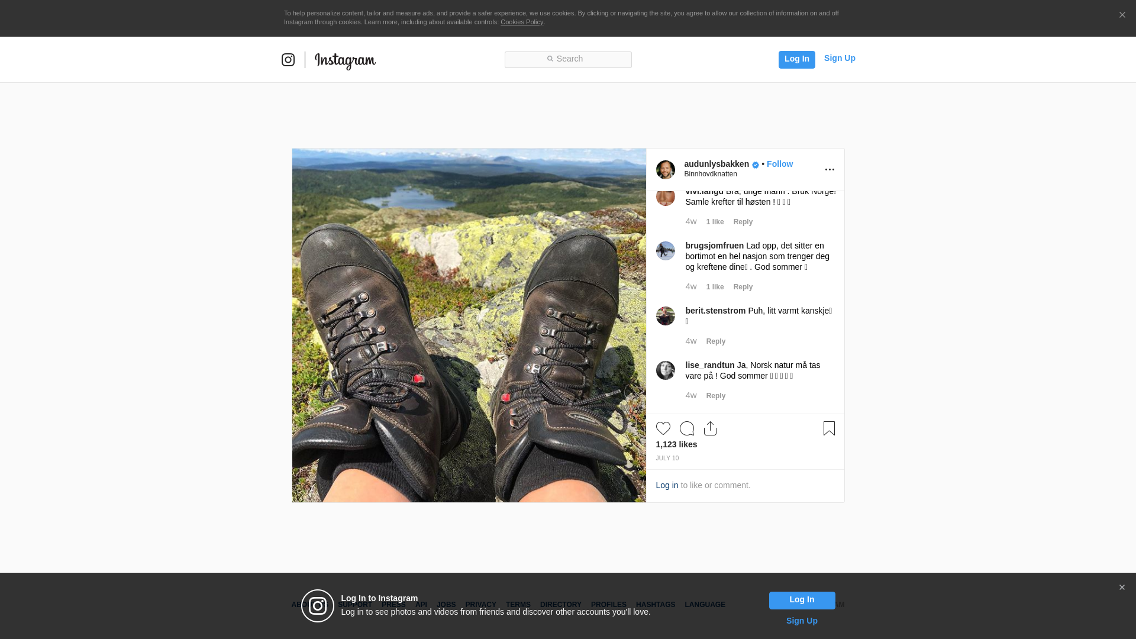Click the Search input field

(568, 59)
